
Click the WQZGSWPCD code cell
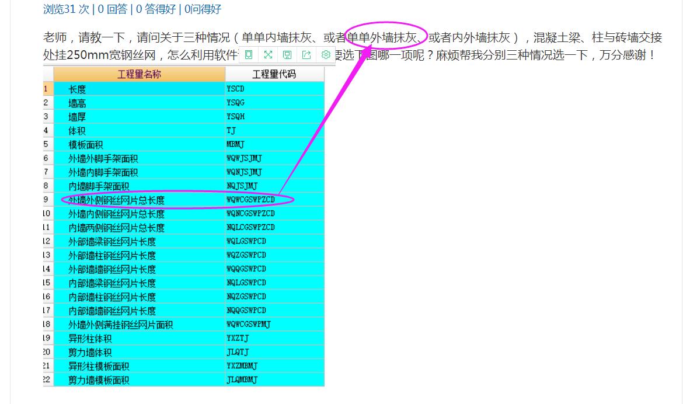click(274, 255)
